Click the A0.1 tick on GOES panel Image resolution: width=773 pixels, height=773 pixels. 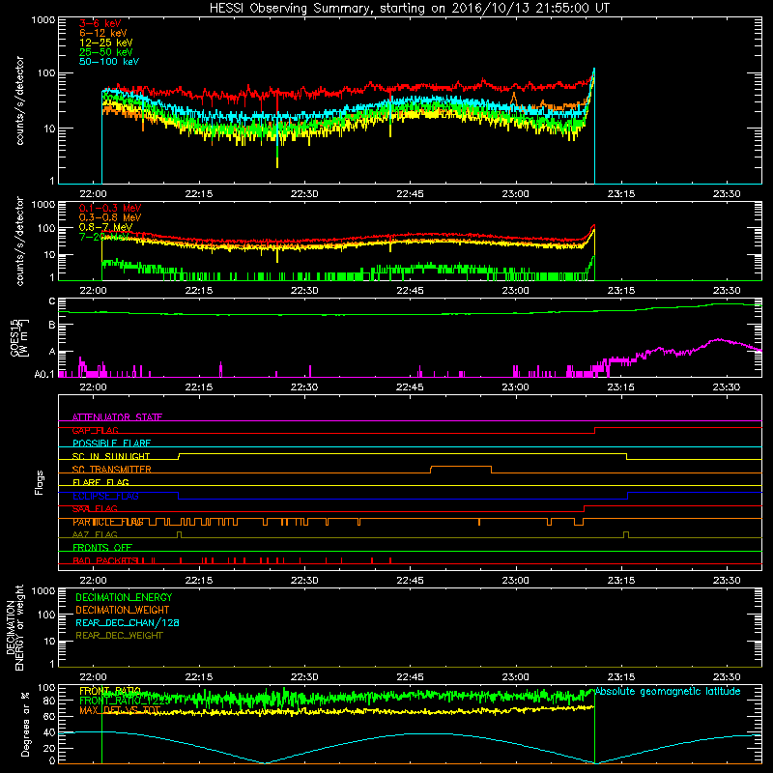point(44,374)
